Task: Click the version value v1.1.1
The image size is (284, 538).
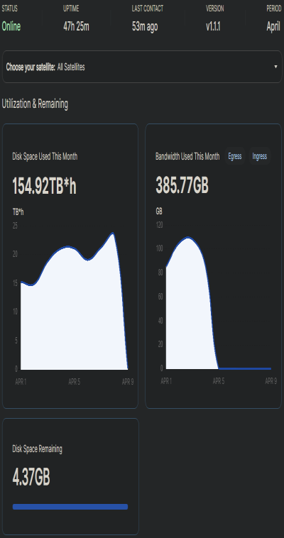Action: click(x=213, y=26)
